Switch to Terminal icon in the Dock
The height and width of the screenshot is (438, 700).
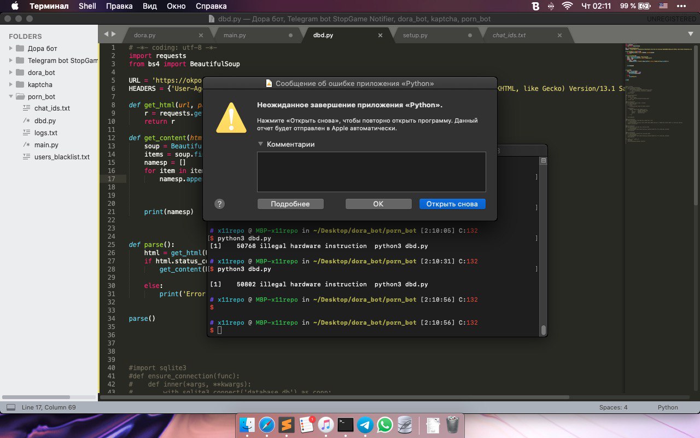345,425
